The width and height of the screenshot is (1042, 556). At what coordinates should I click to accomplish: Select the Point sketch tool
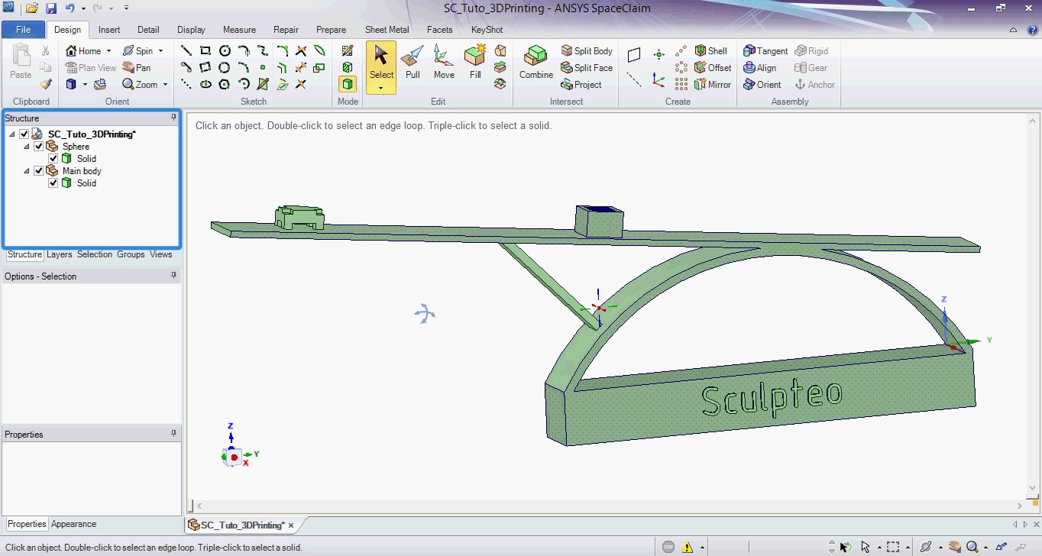tap(263, 68)
